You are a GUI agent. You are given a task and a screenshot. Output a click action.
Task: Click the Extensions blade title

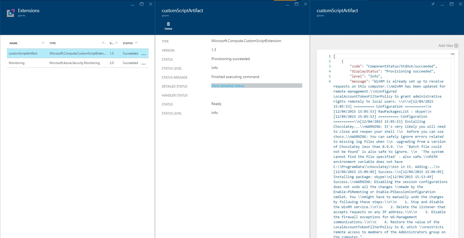[29, 11]
